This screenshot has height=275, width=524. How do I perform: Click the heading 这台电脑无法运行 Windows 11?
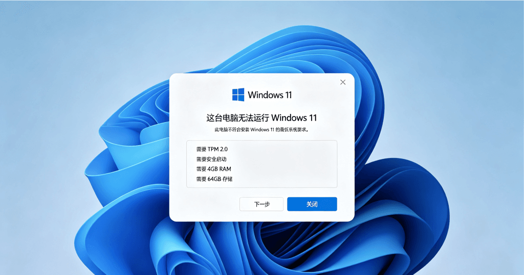261,118
